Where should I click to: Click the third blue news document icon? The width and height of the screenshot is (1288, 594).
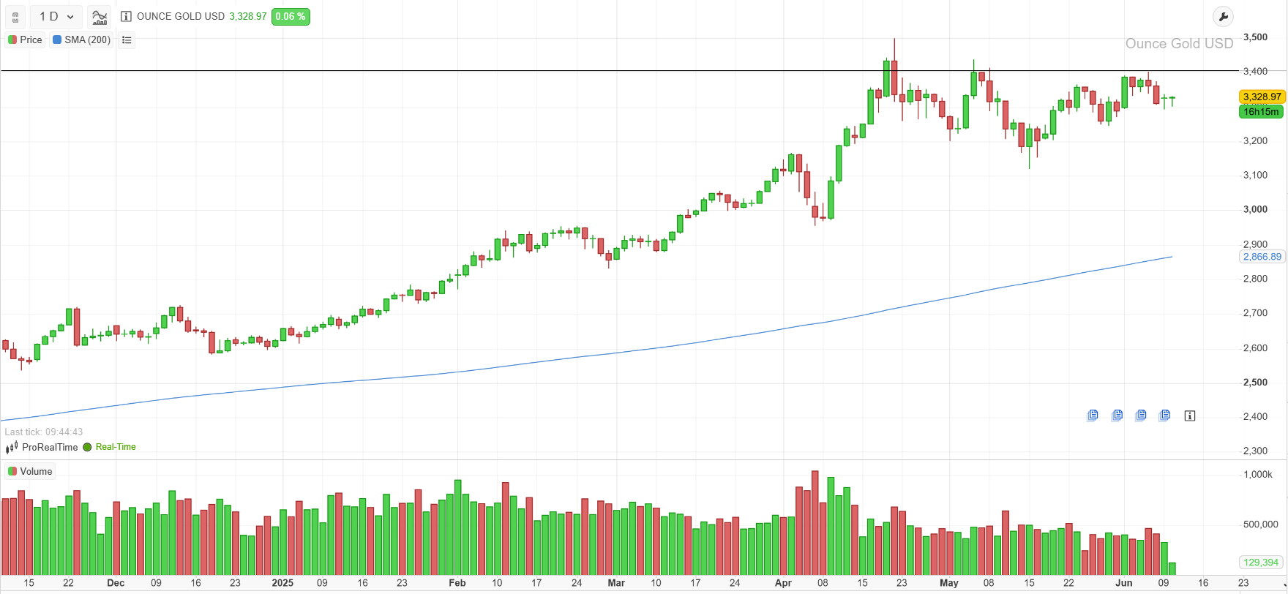1141,416
